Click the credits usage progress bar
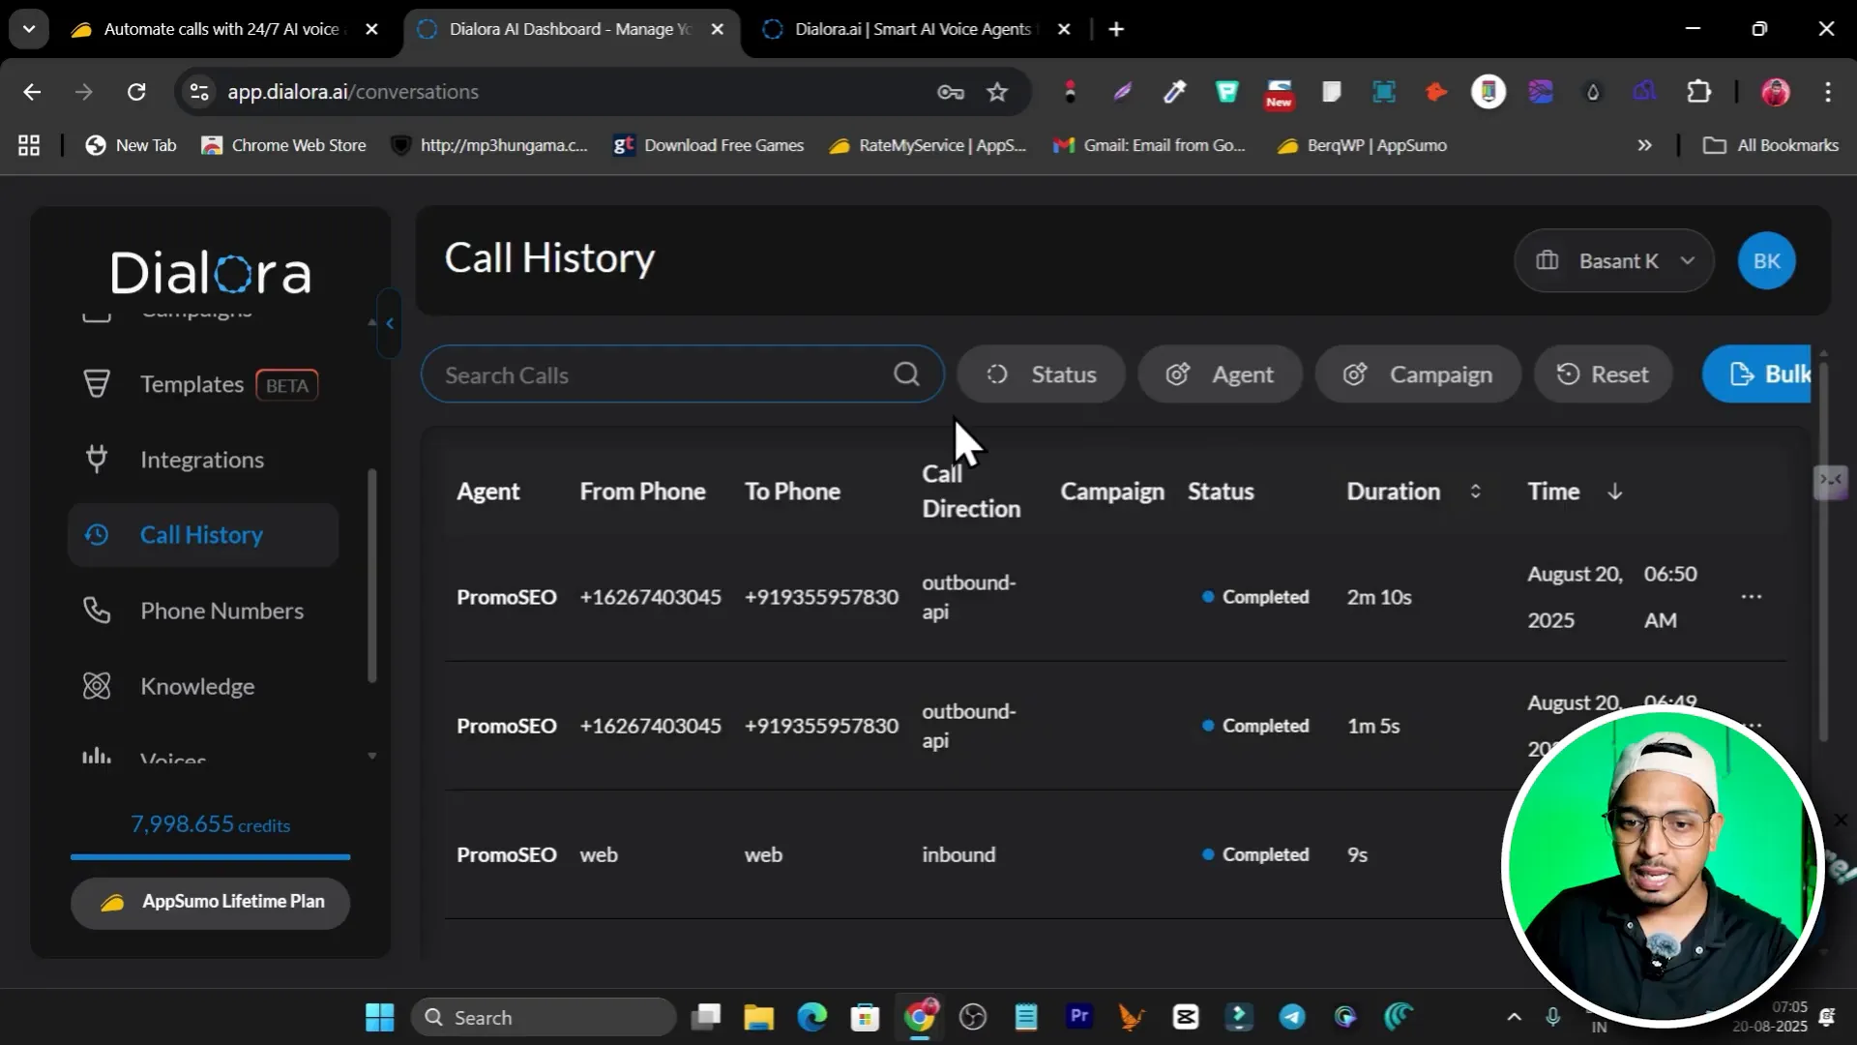This screenshot has height=1045, width=1857. (210, 856)
